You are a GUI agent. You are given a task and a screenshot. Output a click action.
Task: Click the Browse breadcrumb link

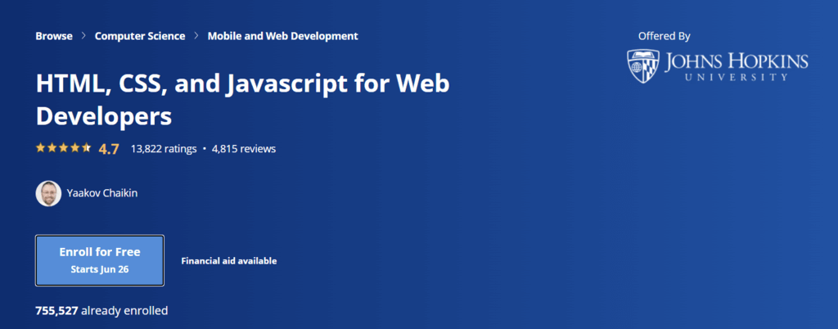[54, 36]
